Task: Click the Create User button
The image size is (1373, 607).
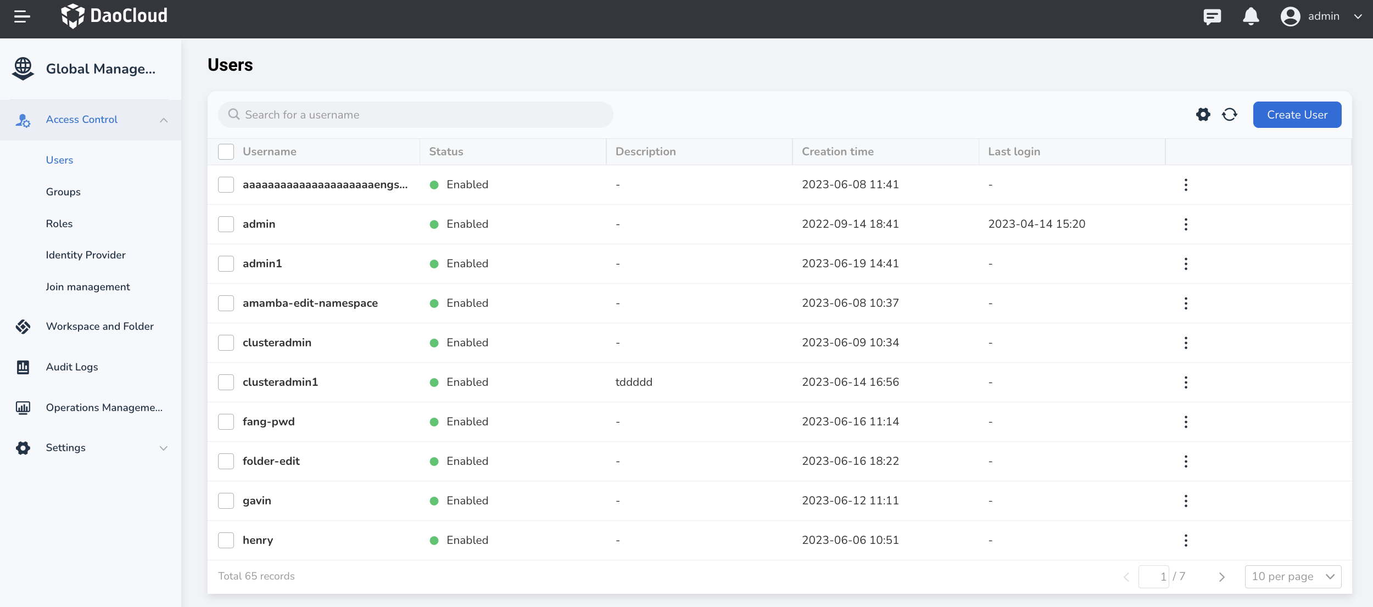Action: [1297, 115]
